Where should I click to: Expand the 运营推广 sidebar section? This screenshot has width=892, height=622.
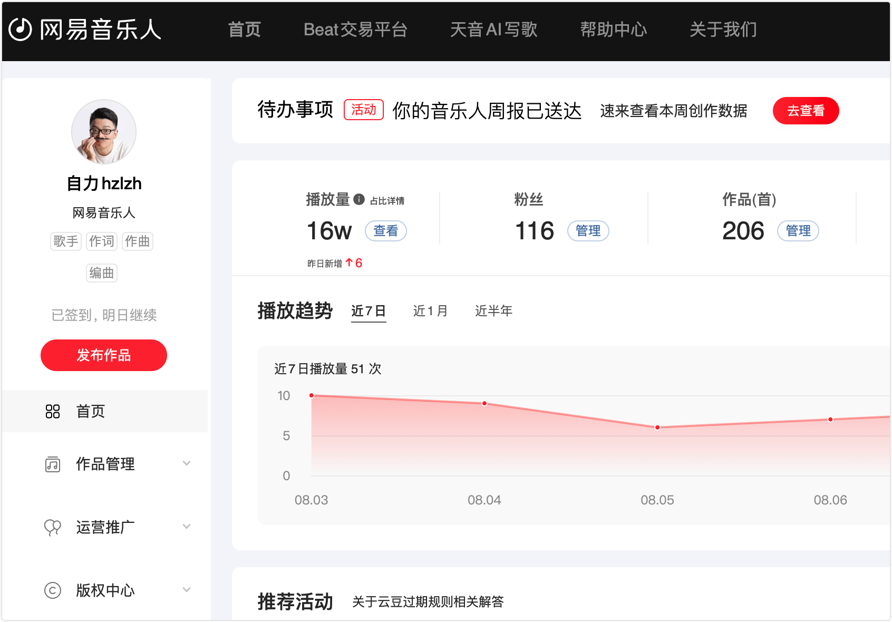click(187, 527)
